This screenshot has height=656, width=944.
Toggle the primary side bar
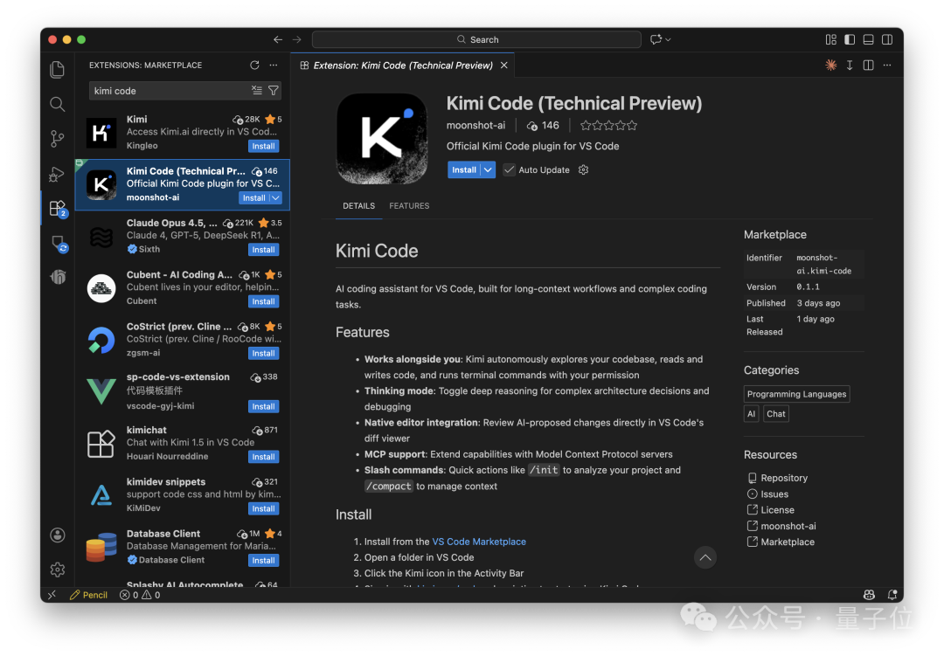pyautogui.click(x=850, y=39)
